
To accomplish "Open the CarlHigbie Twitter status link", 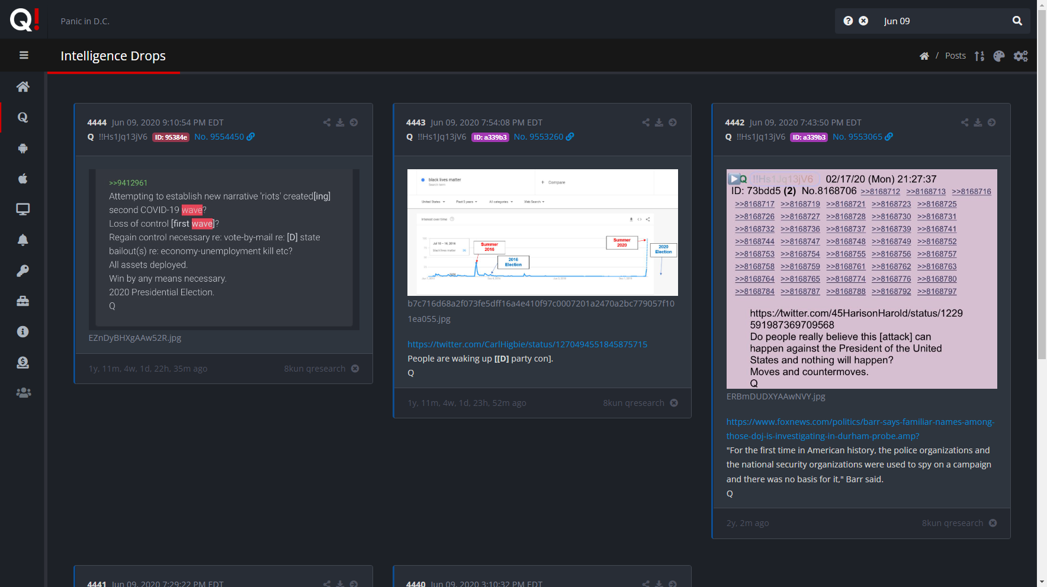I will pos(527,344).
